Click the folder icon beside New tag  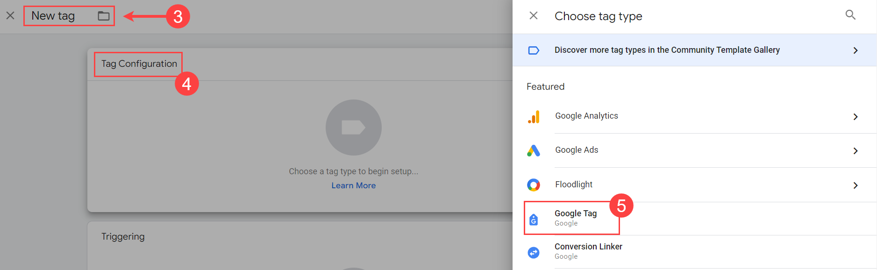[x=104, y=16]
